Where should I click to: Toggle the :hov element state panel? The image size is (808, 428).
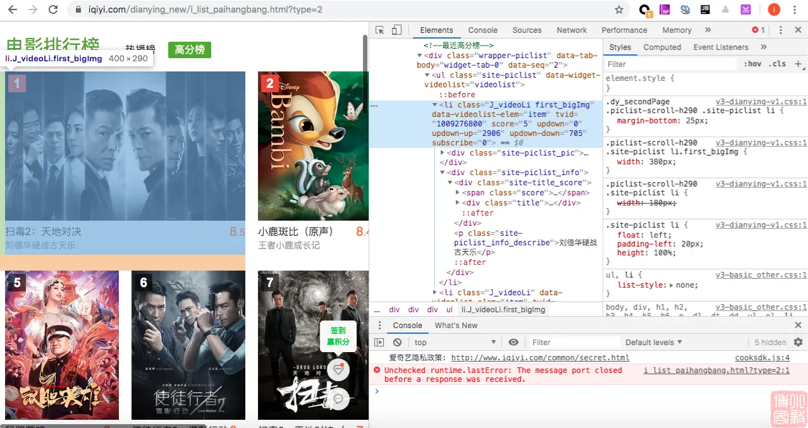click(752, 64)
